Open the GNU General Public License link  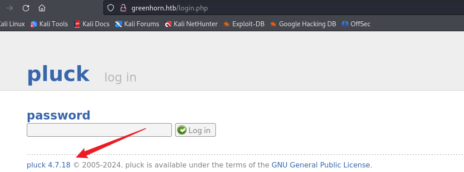pyautogui.click(x=321, y=165)
